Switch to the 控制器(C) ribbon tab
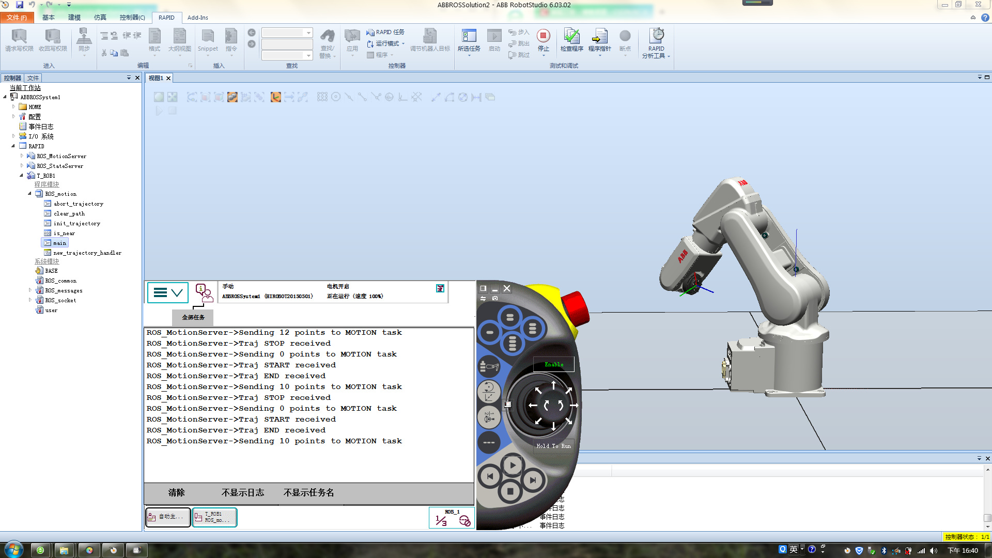The image size is (992, 558). (132, 18)
